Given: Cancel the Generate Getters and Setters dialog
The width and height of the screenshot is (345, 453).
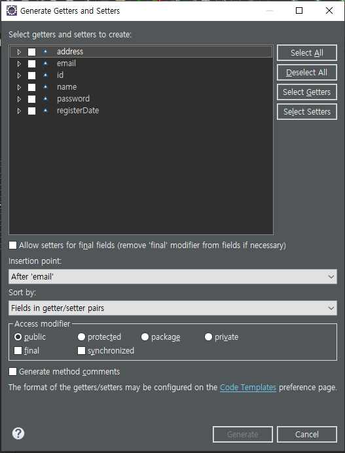Looking at the screenshot, I should [x=307, y=434].
